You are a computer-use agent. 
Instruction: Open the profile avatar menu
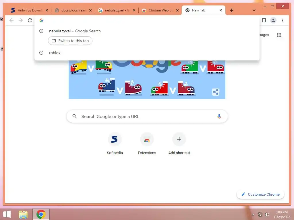click(x=273, y=20)
